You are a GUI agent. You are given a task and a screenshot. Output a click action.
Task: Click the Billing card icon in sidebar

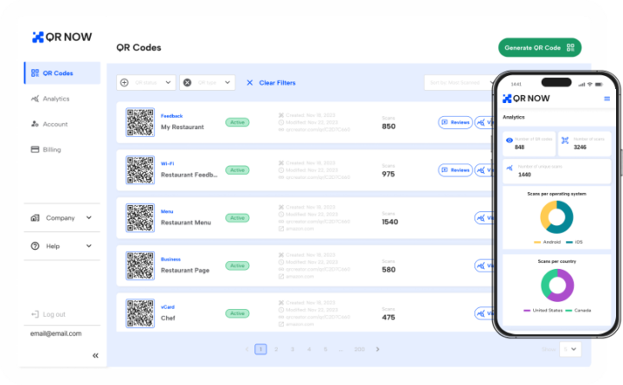click(35, 150)
